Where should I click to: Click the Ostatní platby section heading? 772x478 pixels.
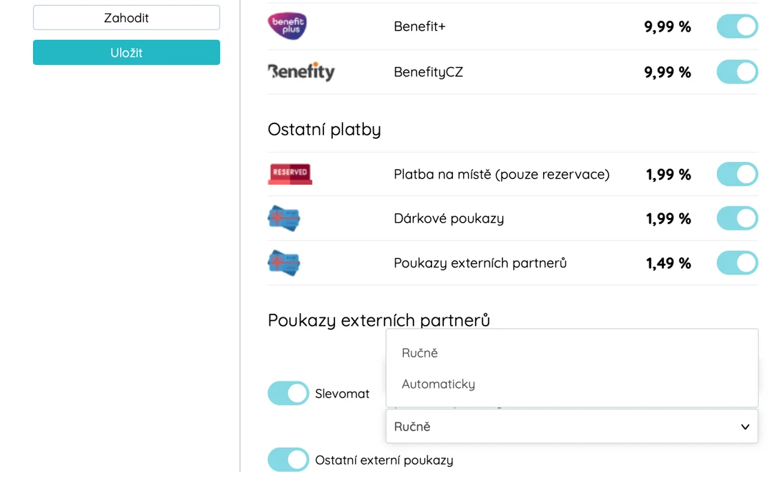324,129
